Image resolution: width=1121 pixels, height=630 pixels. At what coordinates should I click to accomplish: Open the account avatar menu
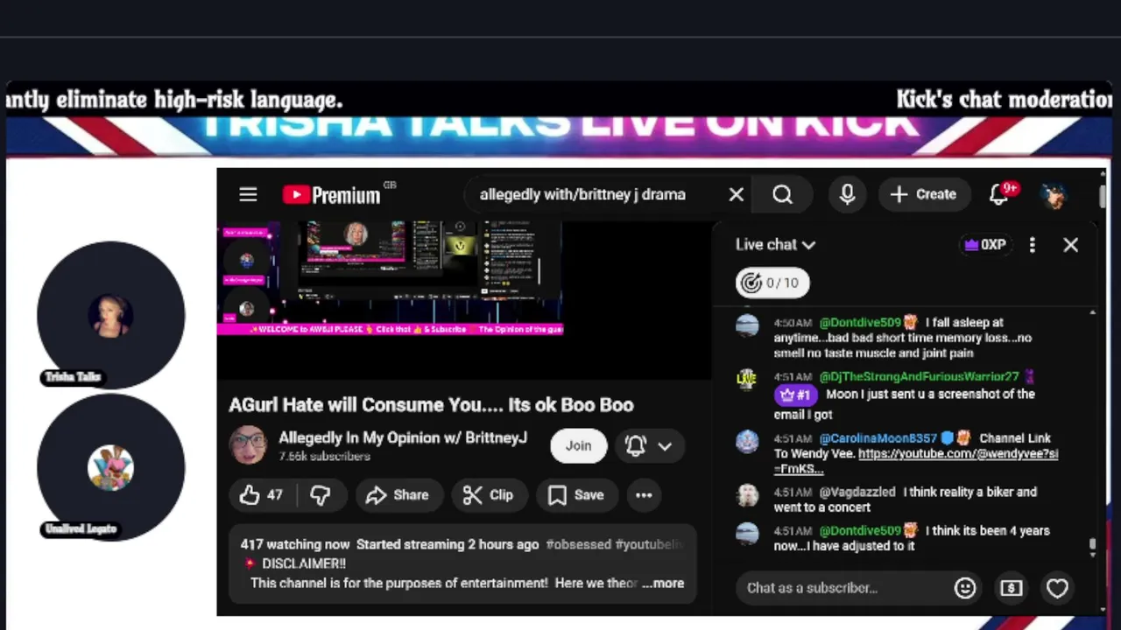pyautogui.click(x=1054, y=194)
